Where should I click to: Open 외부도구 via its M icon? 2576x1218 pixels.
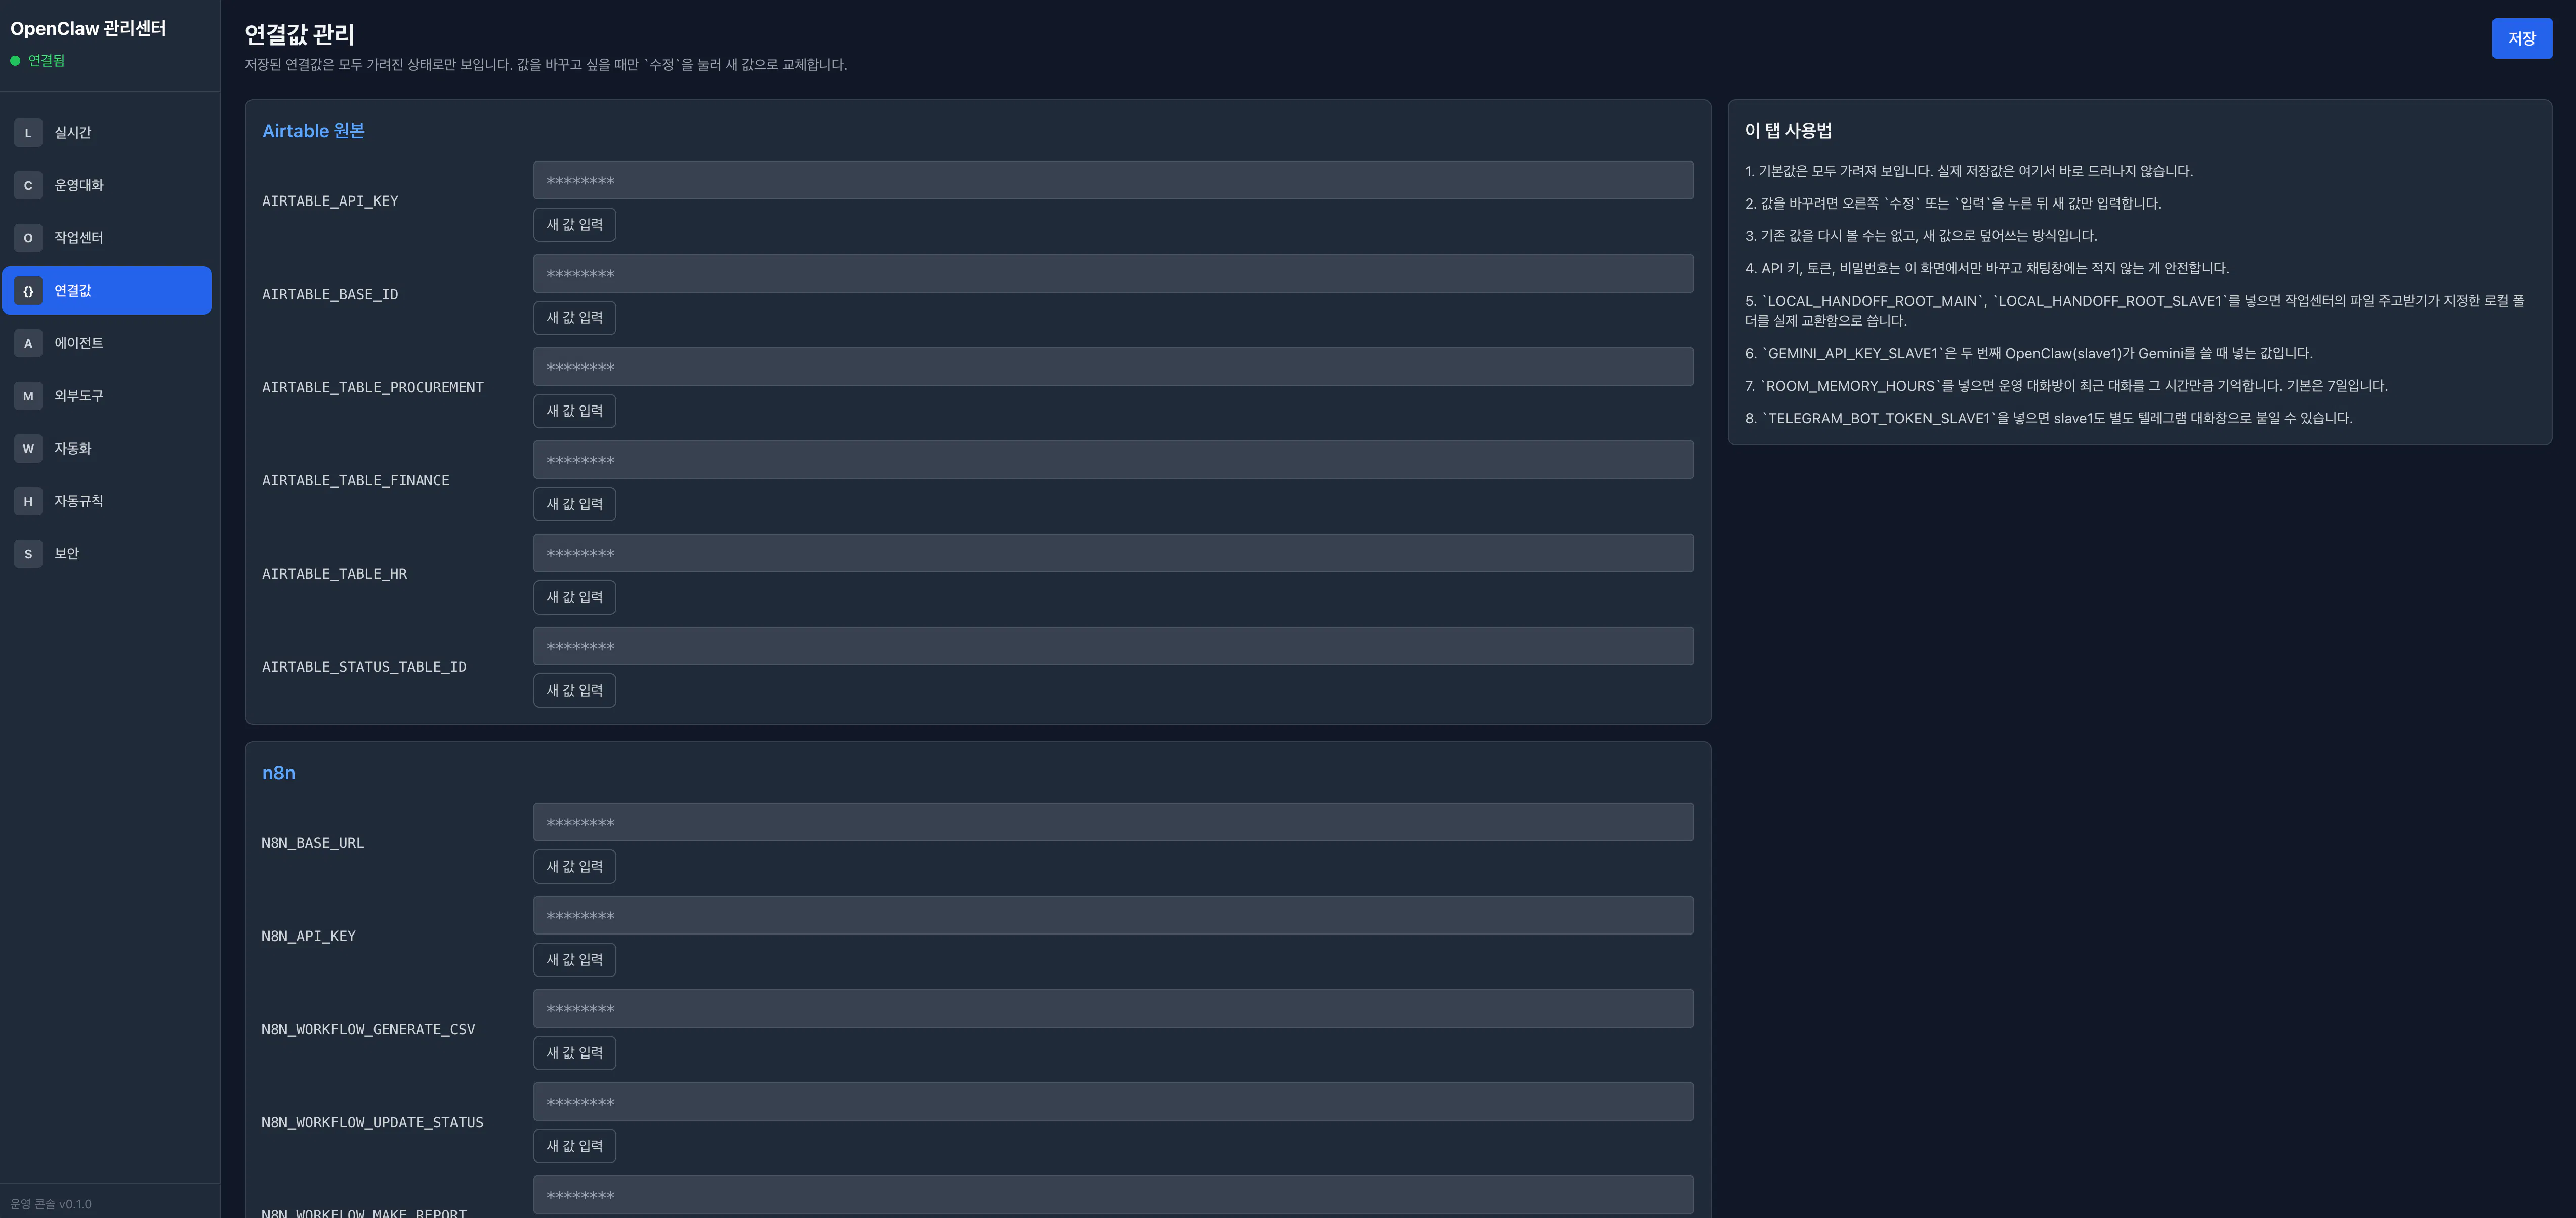28,396
